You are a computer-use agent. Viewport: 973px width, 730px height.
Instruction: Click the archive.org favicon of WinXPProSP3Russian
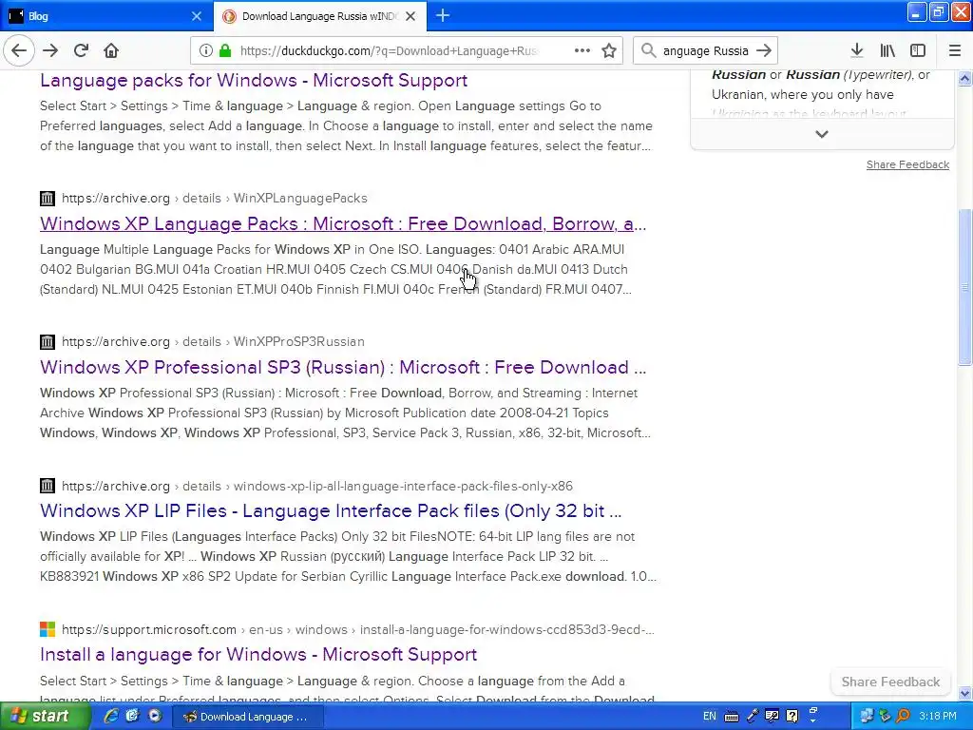point(48,342)
